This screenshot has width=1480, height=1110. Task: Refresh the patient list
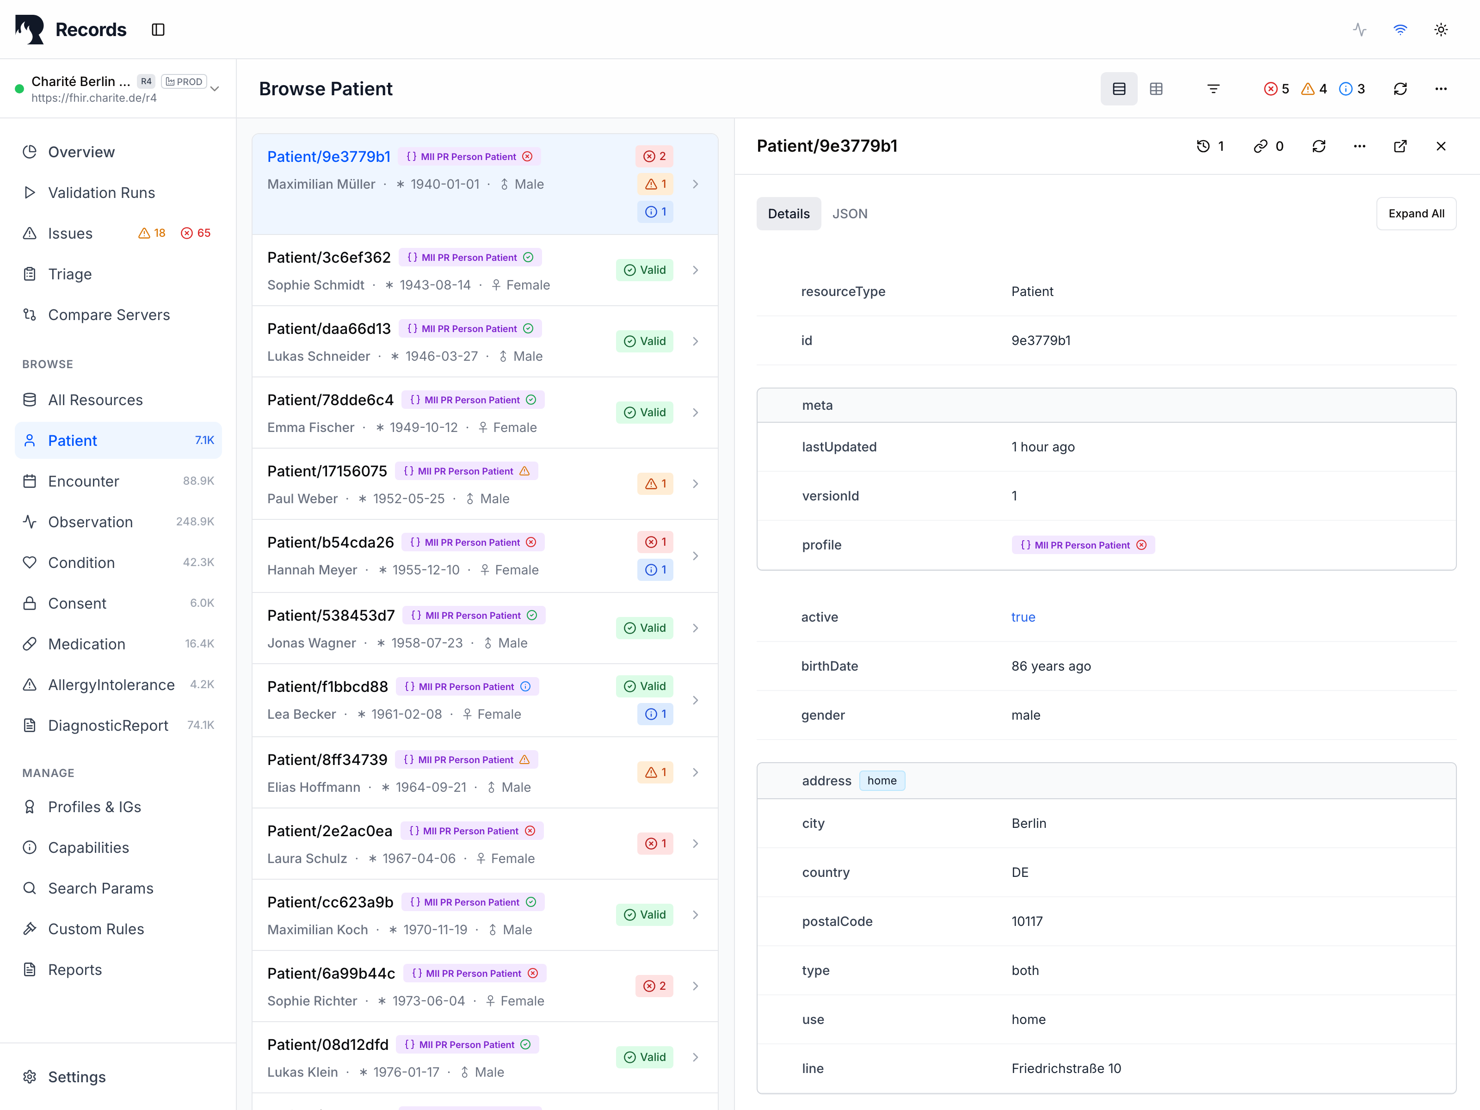point(1400,89)
